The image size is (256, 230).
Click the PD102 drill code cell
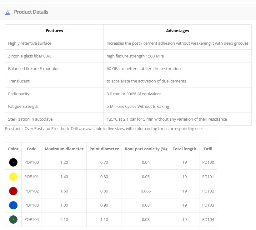point(208,191)
